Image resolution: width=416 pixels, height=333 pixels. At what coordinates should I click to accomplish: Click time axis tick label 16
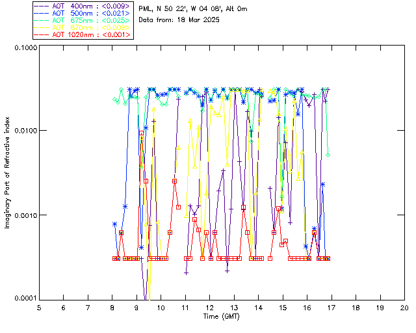pos(307,308)
